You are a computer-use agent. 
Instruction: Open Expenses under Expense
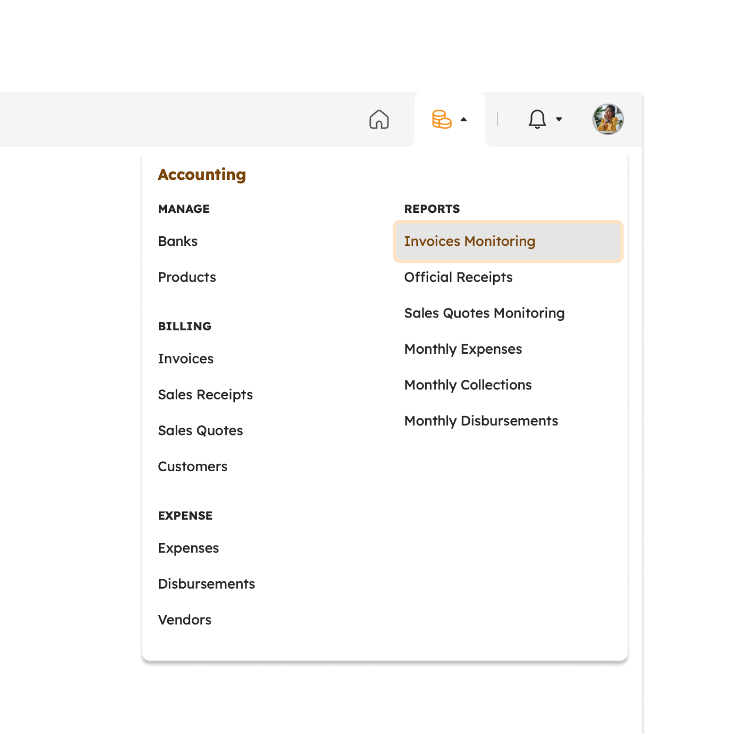pos(188,548)
